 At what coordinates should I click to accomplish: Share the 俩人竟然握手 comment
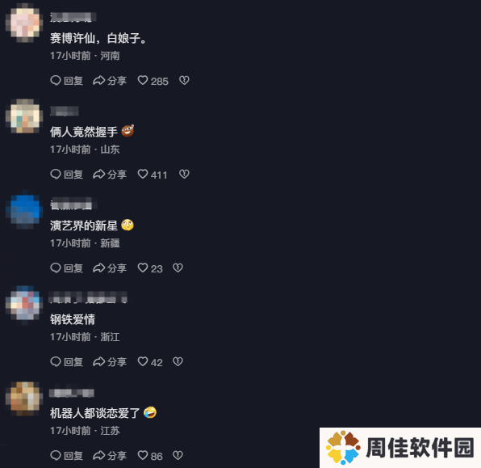coord(110,175)
